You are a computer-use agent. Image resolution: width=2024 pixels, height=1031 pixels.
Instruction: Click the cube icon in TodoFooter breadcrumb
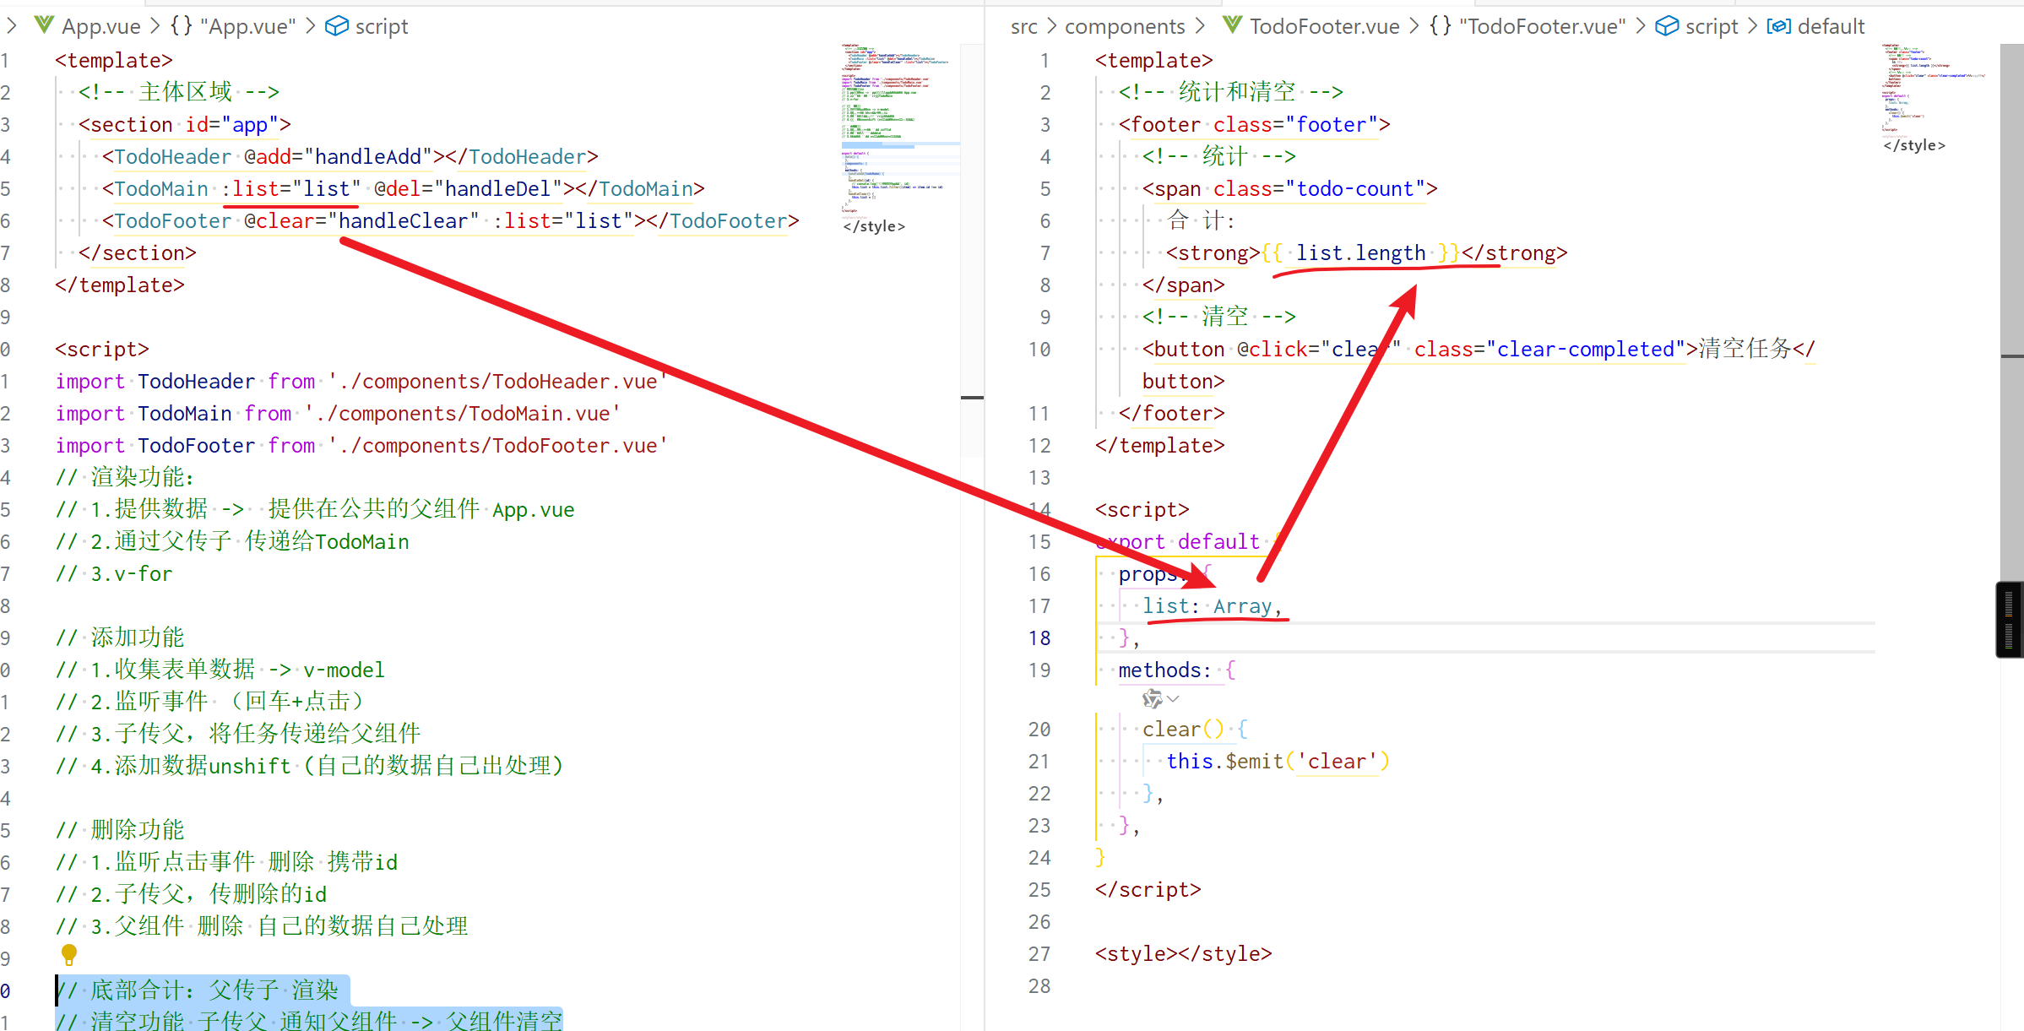[1667, 25]
